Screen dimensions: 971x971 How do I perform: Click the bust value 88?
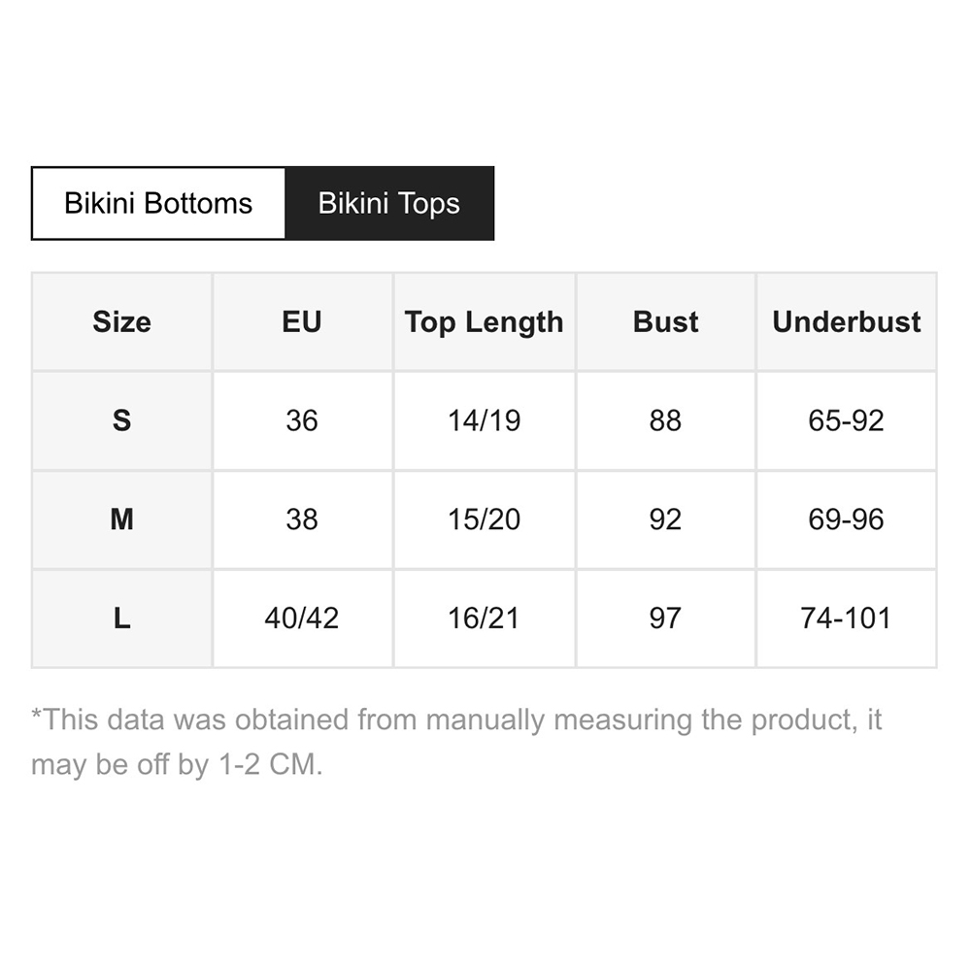point(666,420)
